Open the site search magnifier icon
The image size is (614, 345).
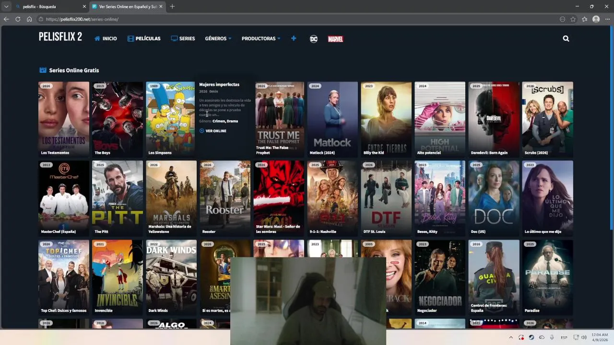coord(566,39)
